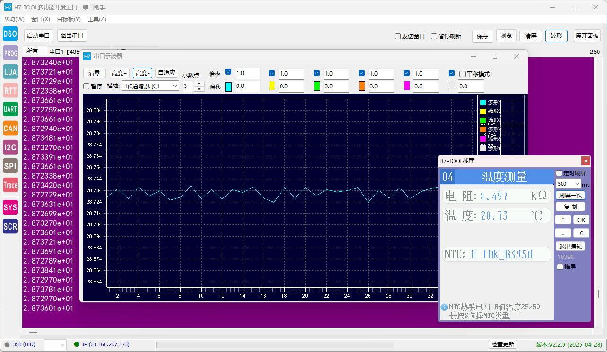Pick the cyan waveform color swatch
Viewport: 607px width, 352px height.
(x=229, y=86)
